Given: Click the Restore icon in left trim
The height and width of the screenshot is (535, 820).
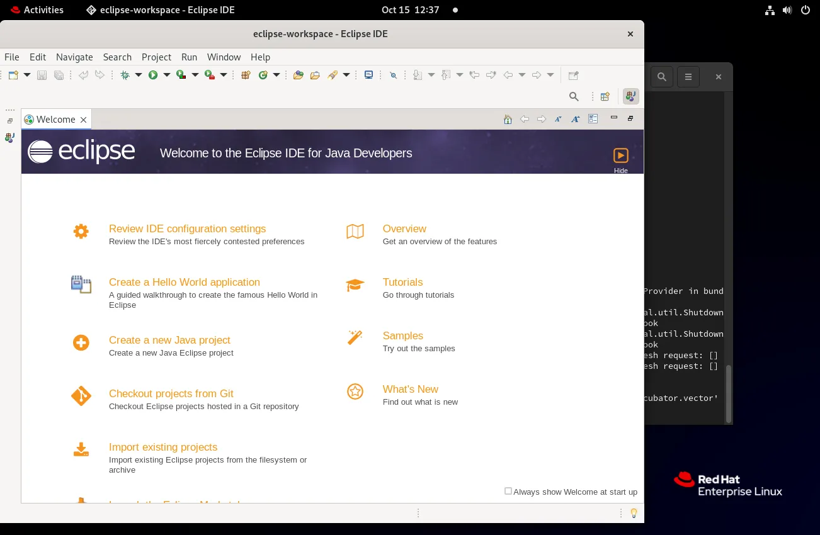Looking at the screenshot, I should tap(9, 121).
